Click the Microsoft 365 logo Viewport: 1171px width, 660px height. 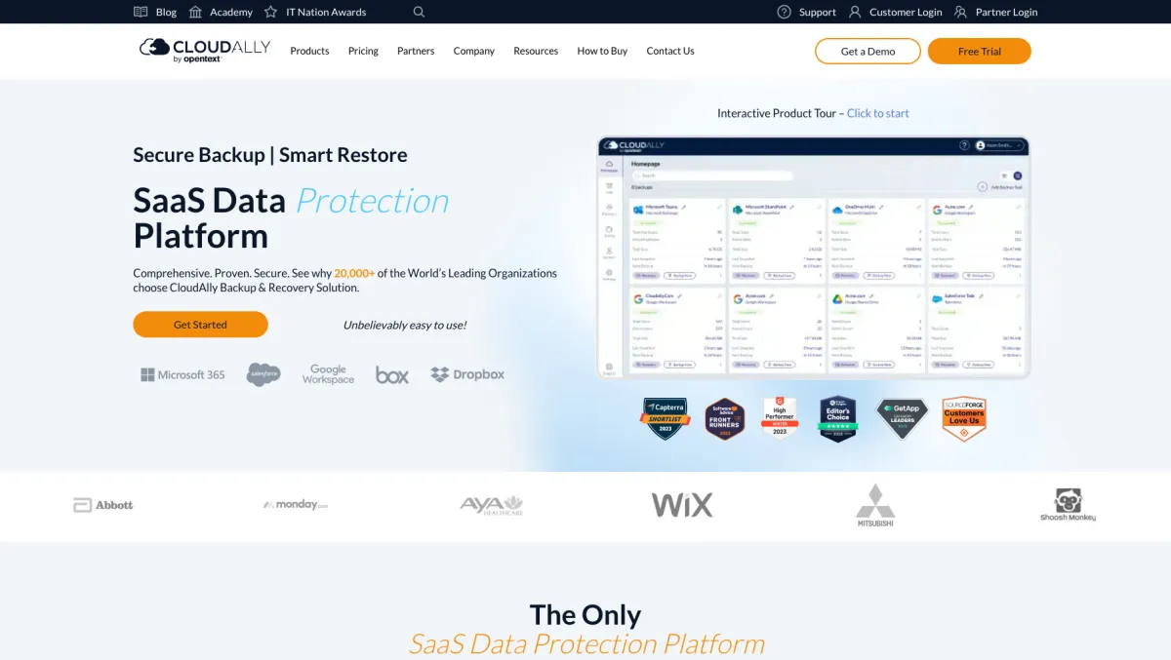point(182,374)
